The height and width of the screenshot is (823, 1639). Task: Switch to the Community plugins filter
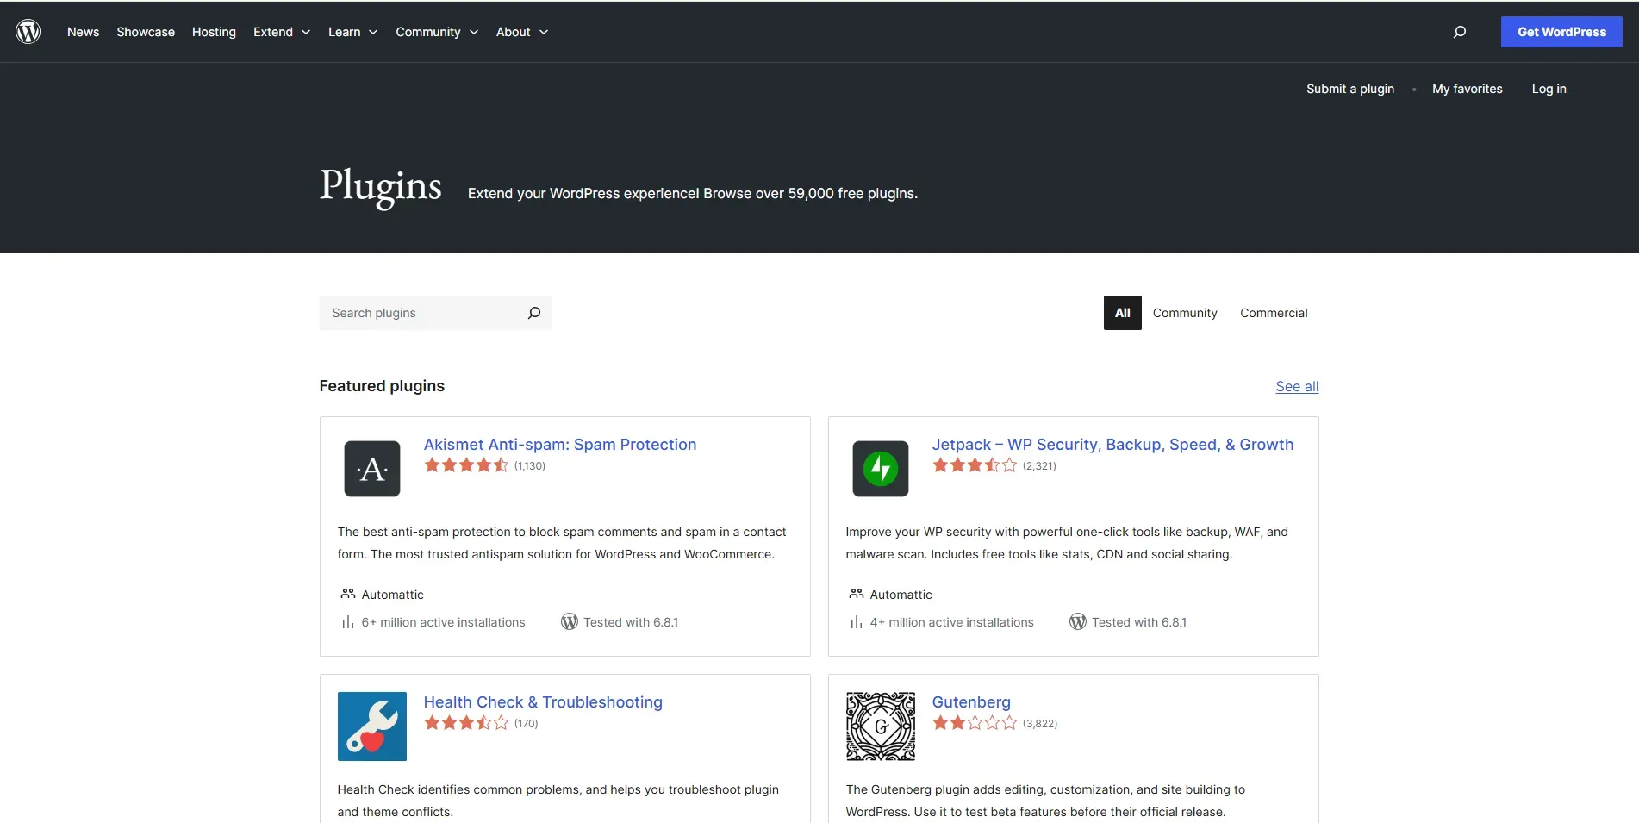click(1185, 313)
